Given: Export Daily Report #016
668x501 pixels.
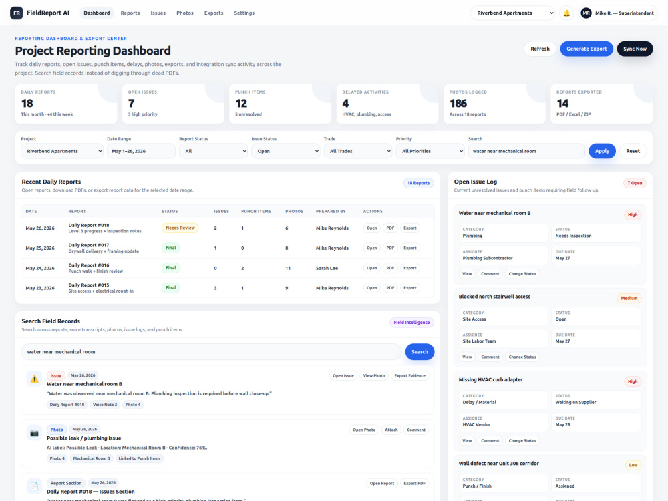Looking at the screenshot, I should [x=410, y=268].
